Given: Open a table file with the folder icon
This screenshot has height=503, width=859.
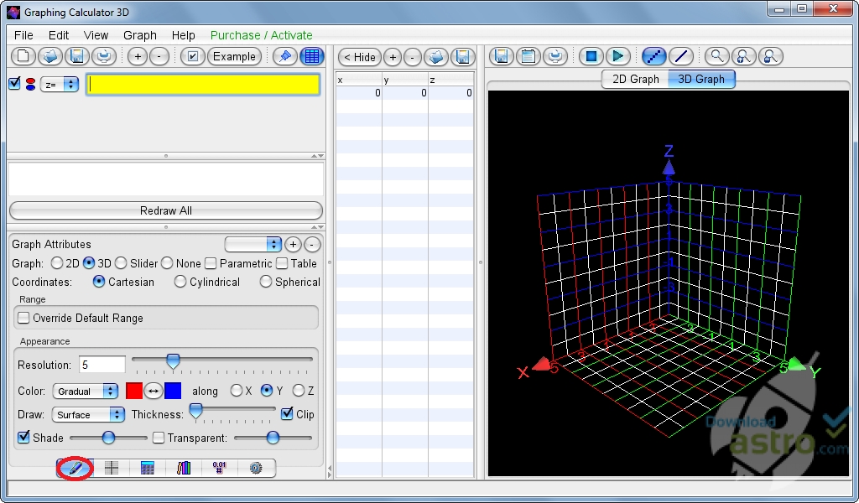Looking at the screenshot, I should coord(436,57).
